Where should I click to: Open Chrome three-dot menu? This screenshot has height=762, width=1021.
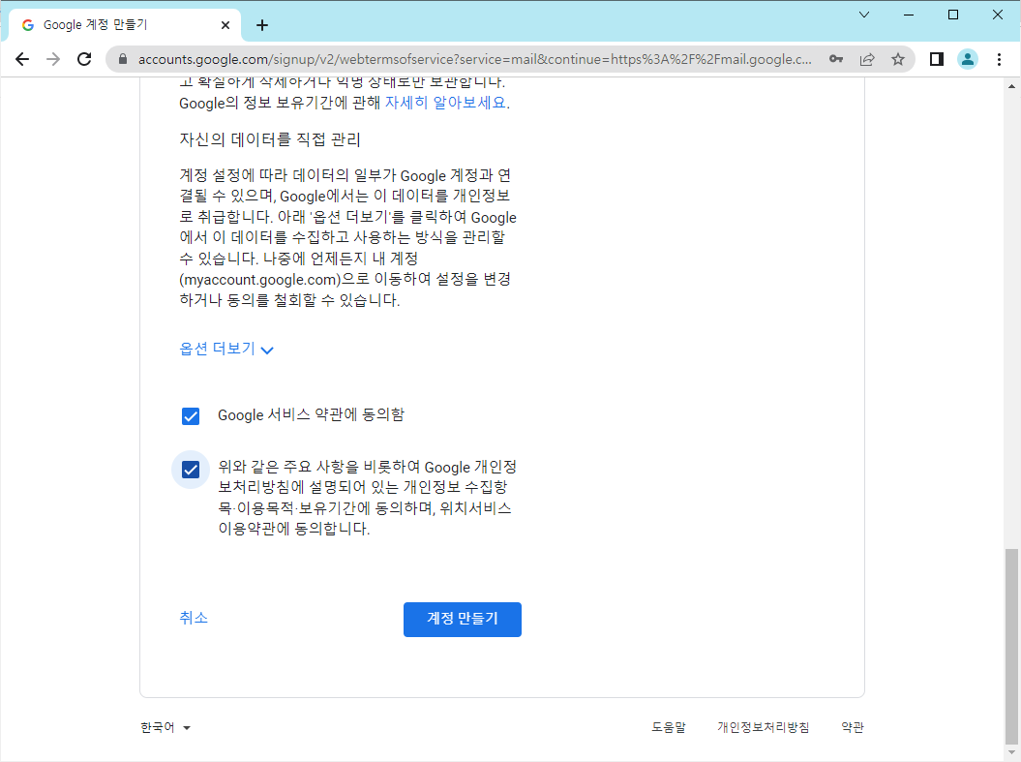[999, 59]
